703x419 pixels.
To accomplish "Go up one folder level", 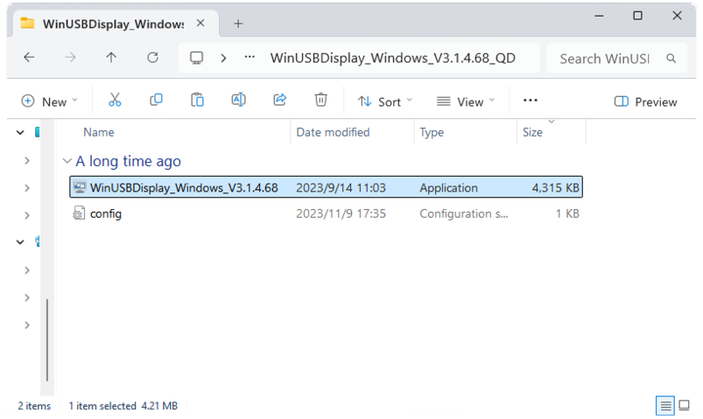I will pos(111,58).
